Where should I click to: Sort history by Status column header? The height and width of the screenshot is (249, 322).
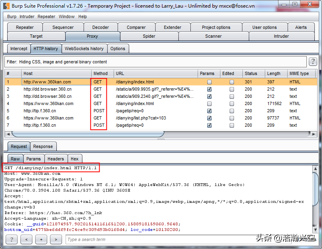point(254,73)
